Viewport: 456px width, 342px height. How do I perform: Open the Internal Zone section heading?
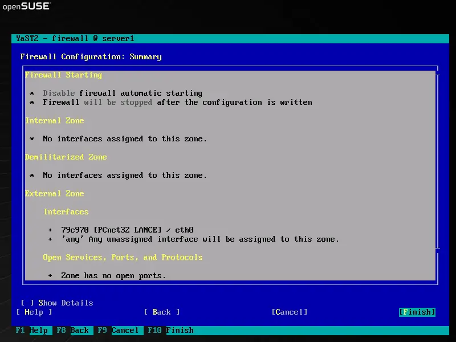[54, 120]
